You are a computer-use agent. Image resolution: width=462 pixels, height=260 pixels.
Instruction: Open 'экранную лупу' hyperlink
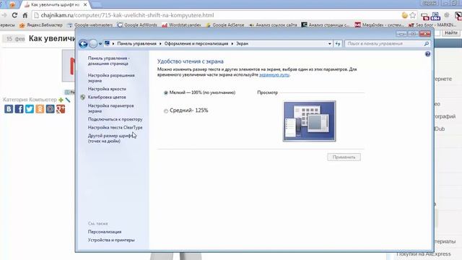click(274, 75)
